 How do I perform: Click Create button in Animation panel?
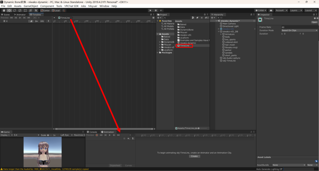coord(194,156)
